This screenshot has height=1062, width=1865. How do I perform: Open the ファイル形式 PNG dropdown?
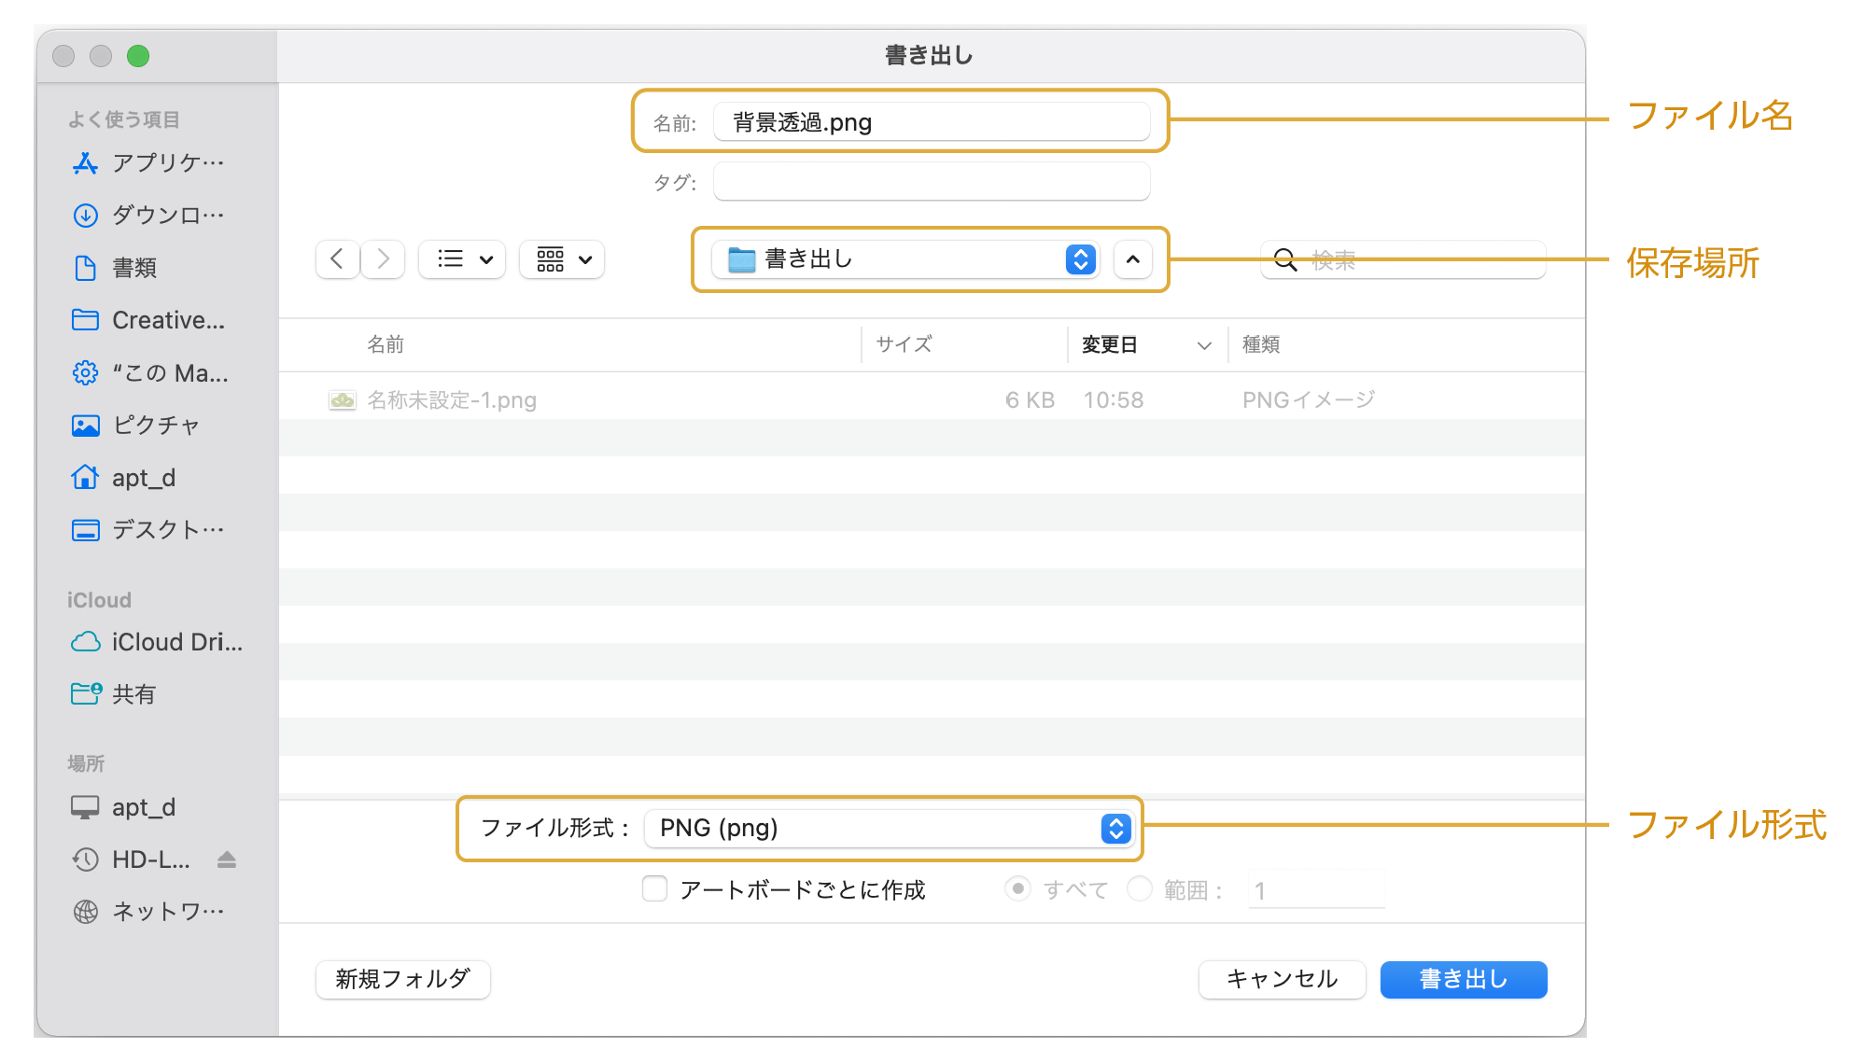point(889,829)
